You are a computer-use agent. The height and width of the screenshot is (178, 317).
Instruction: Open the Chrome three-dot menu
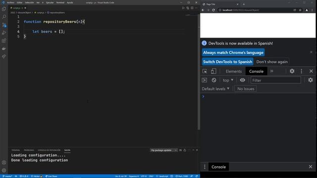coord(312,10)
